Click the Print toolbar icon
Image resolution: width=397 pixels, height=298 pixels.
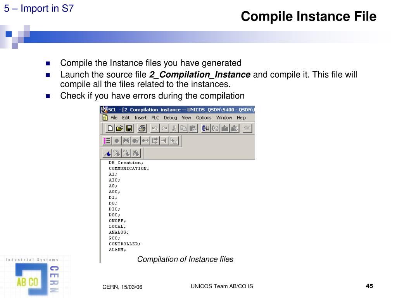[x=142, y=128]
